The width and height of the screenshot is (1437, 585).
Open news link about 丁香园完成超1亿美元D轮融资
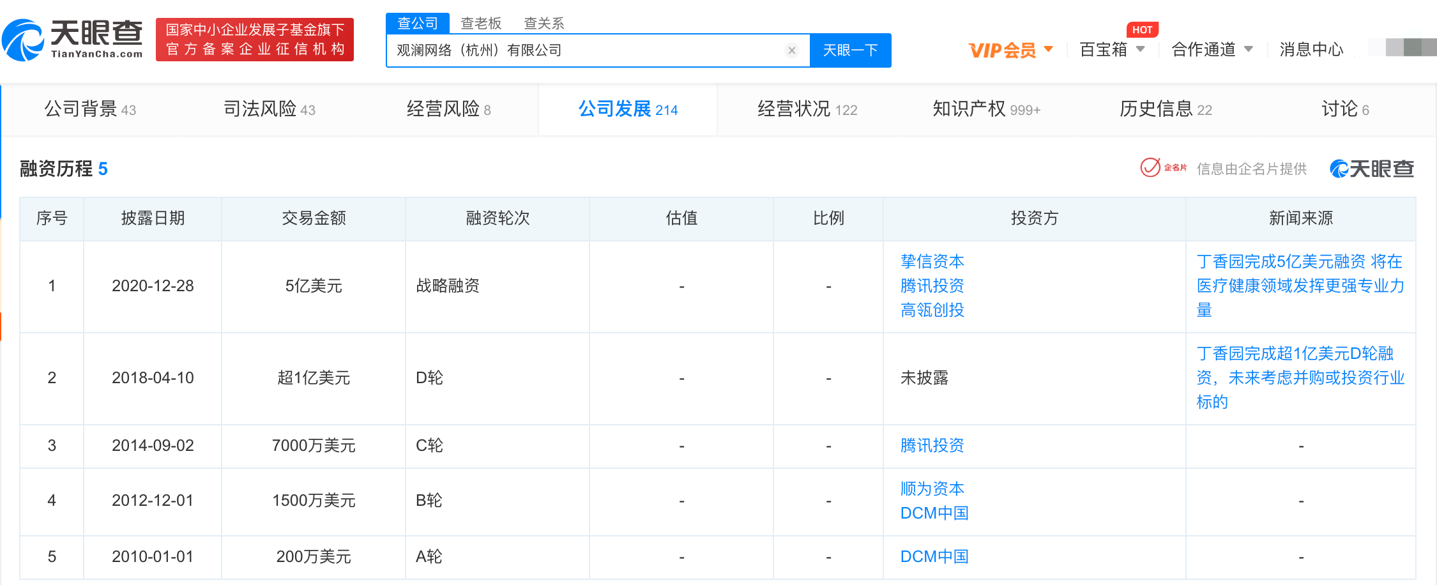[1300, 377]
